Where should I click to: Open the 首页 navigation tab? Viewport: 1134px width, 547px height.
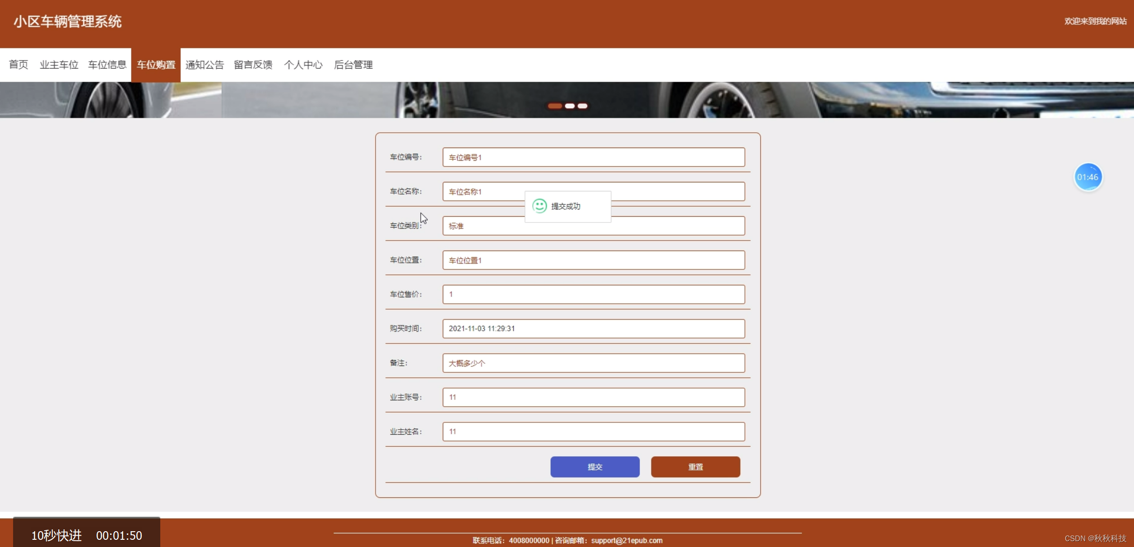coord(19,65)
